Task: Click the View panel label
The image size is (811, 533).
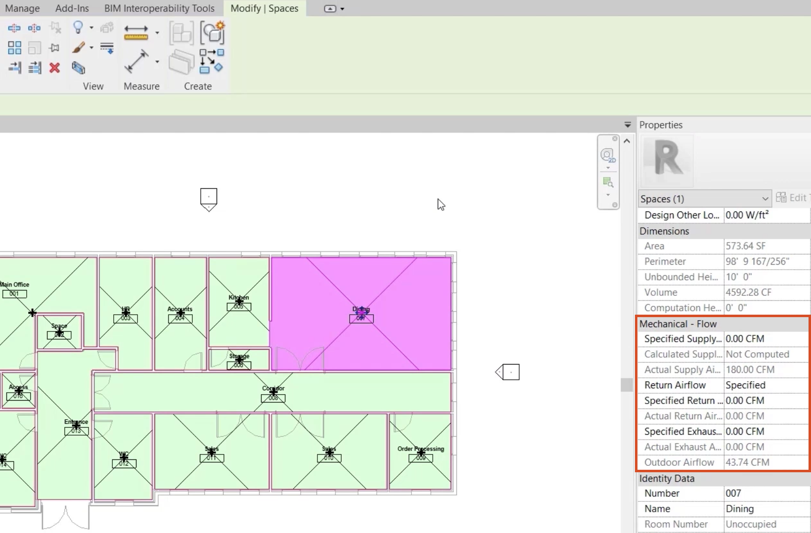Action: click(93, 86)
